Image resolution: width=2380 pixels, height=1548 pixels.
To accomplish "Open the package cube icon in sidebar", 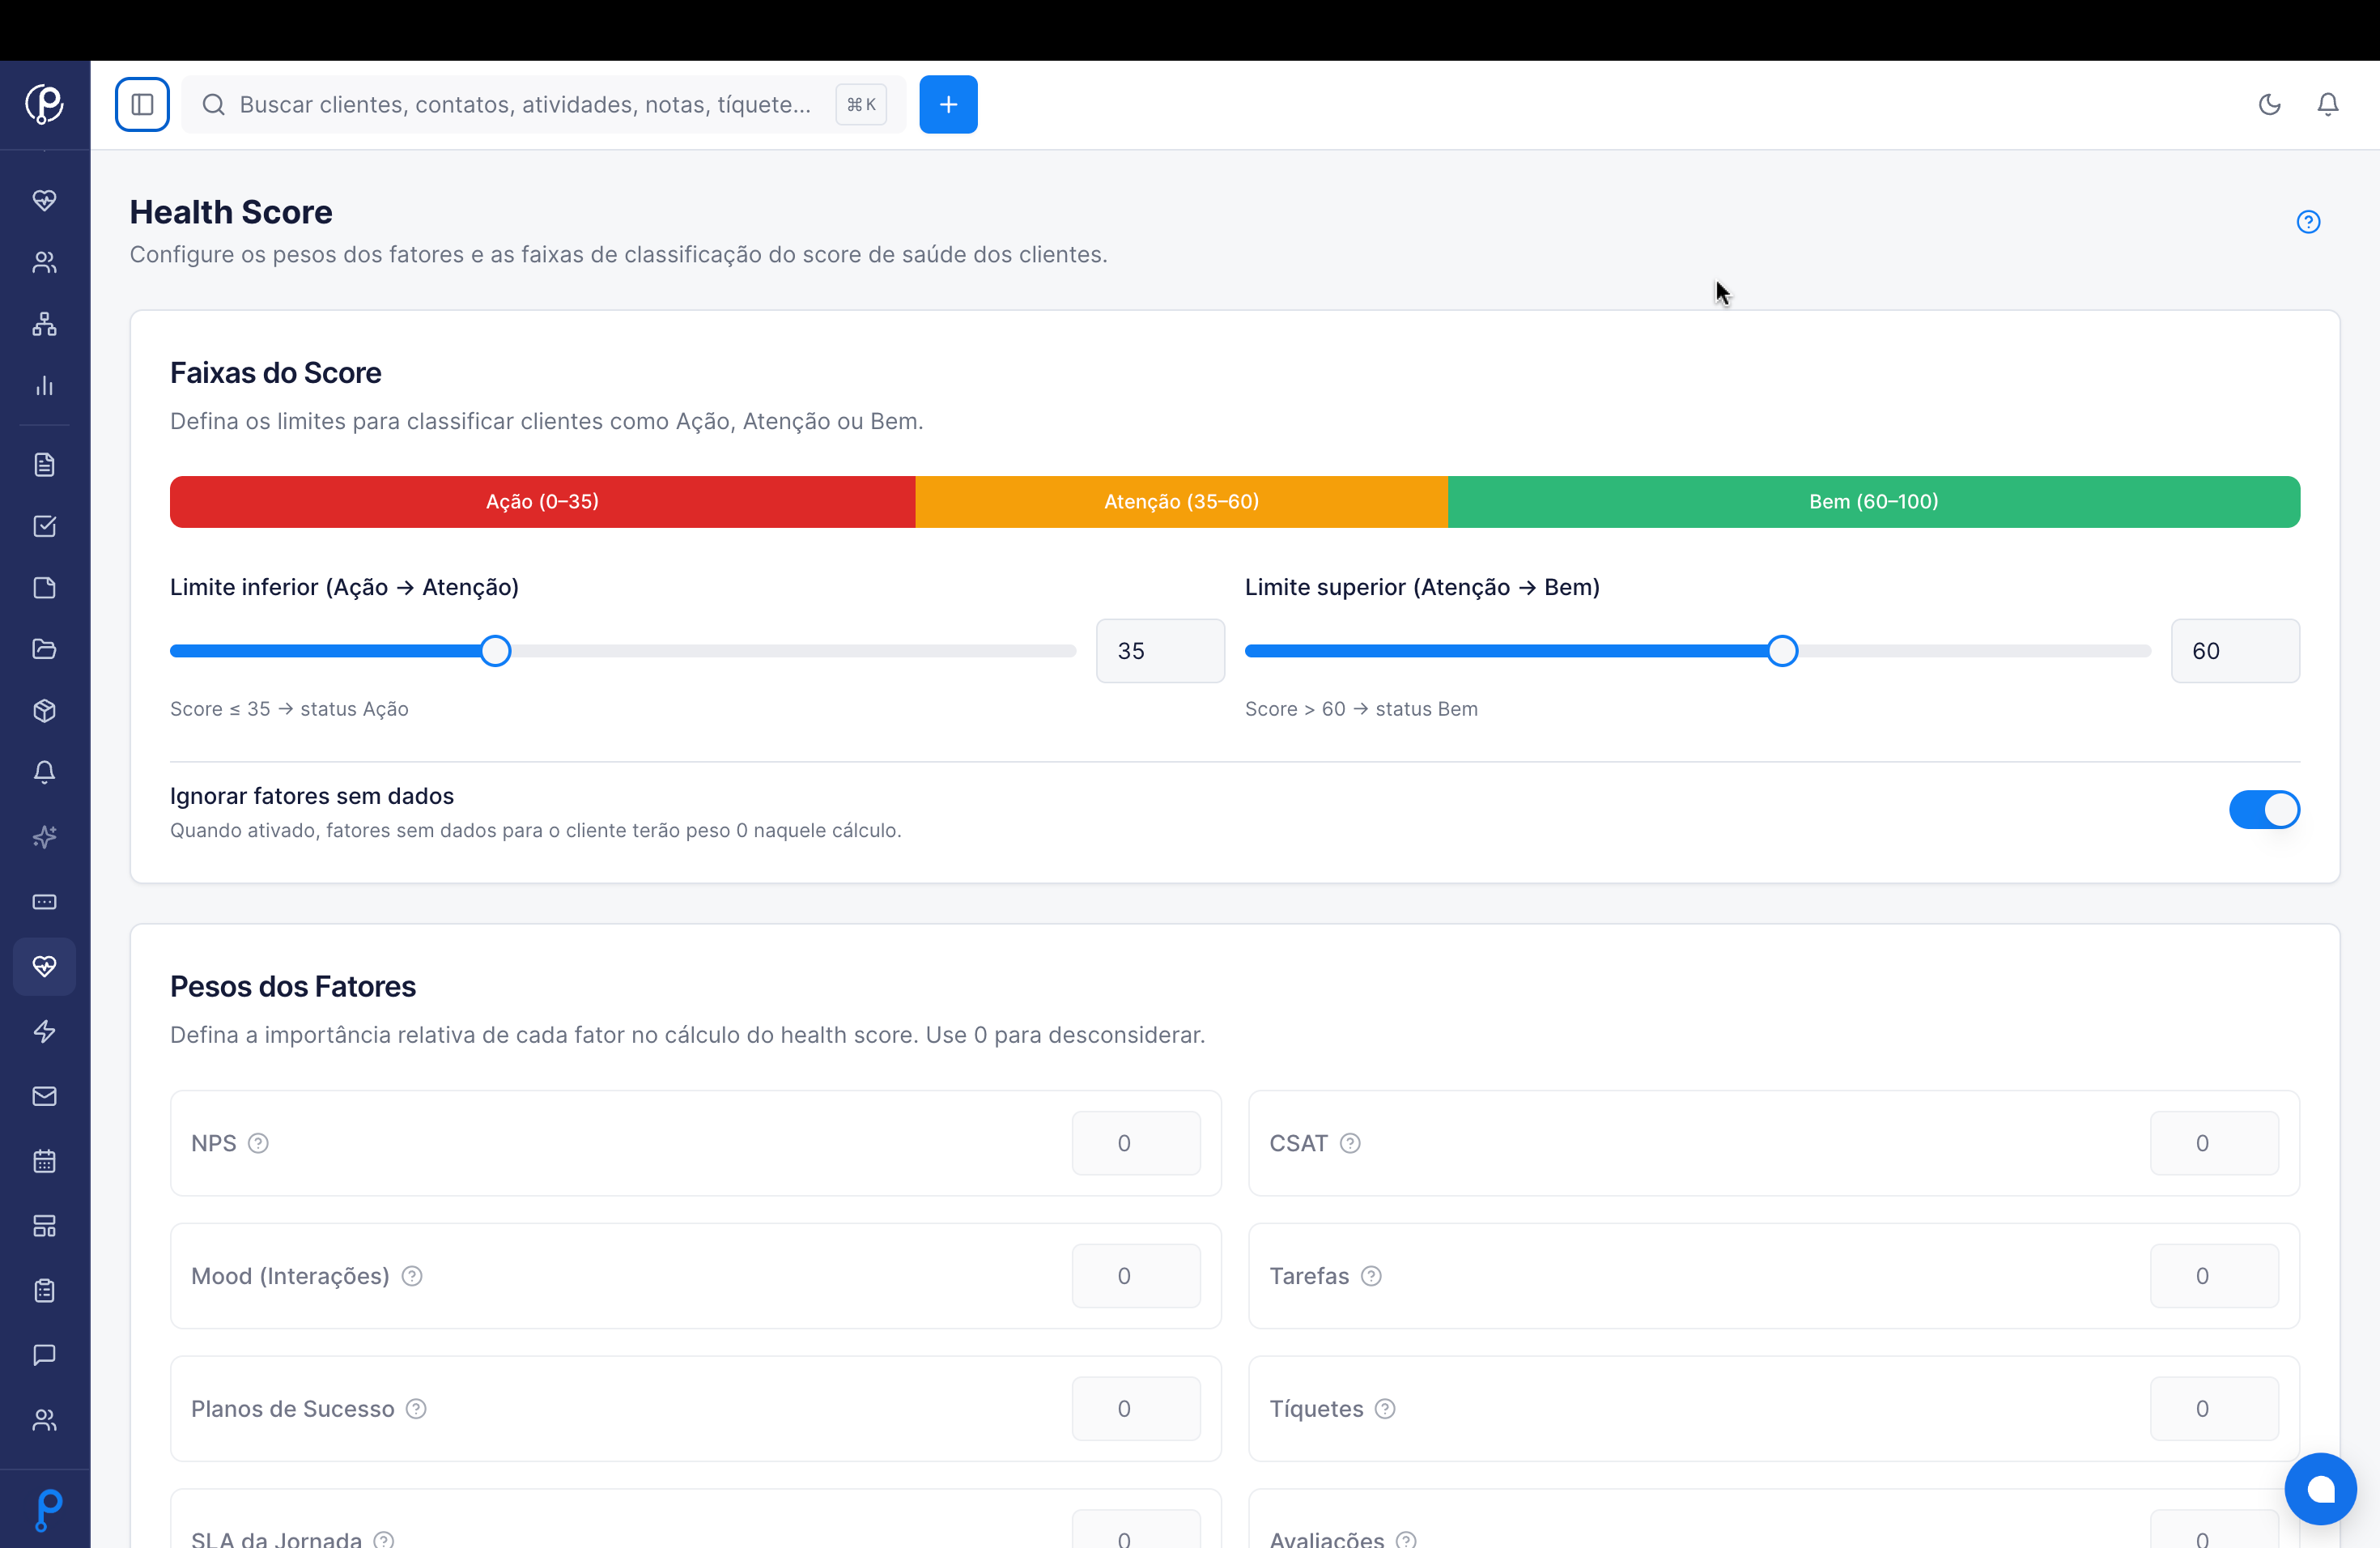I will pyautogui.click(x=44, y=711).
